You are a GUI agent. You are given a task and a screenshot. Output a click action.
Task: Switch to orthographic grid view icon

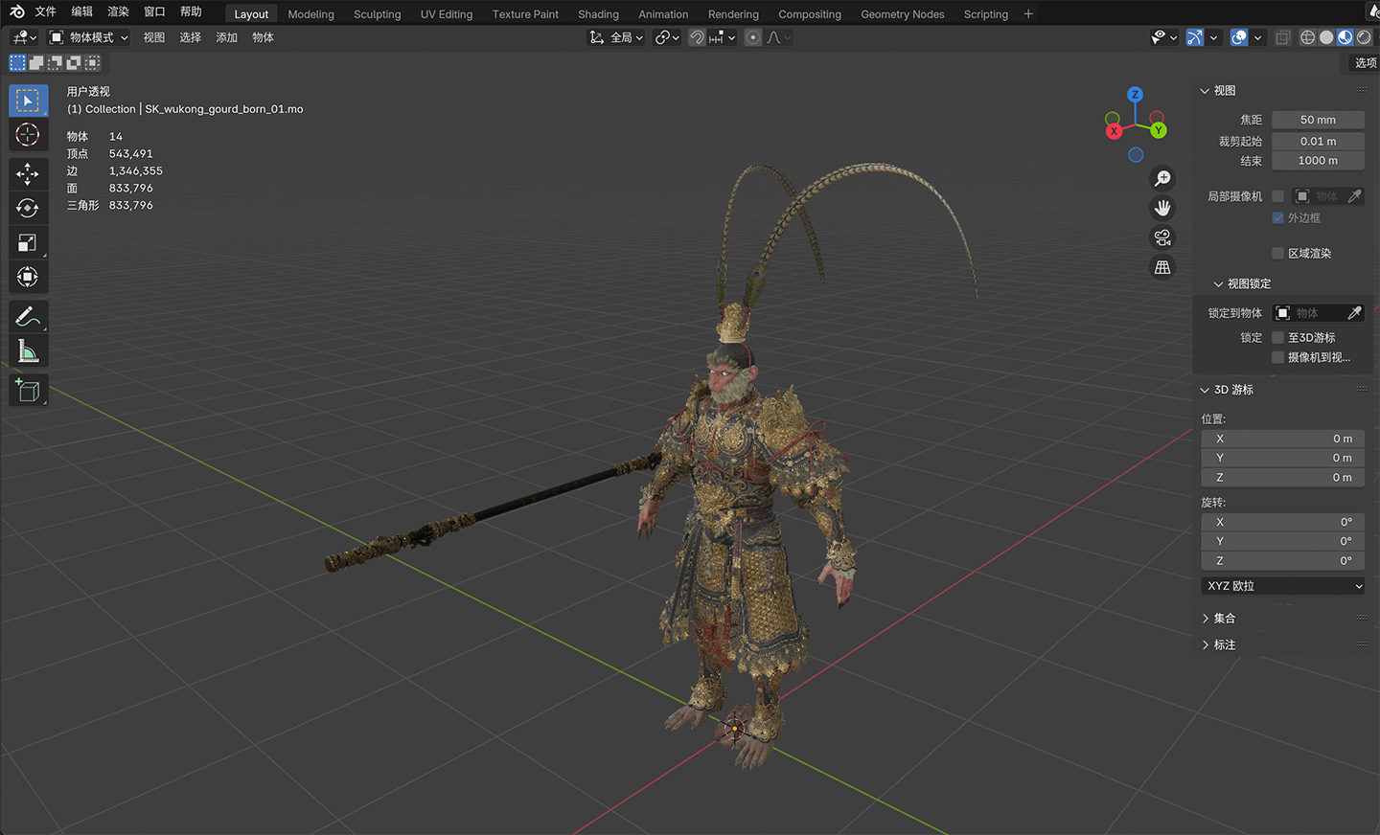tap(1162, 267)
